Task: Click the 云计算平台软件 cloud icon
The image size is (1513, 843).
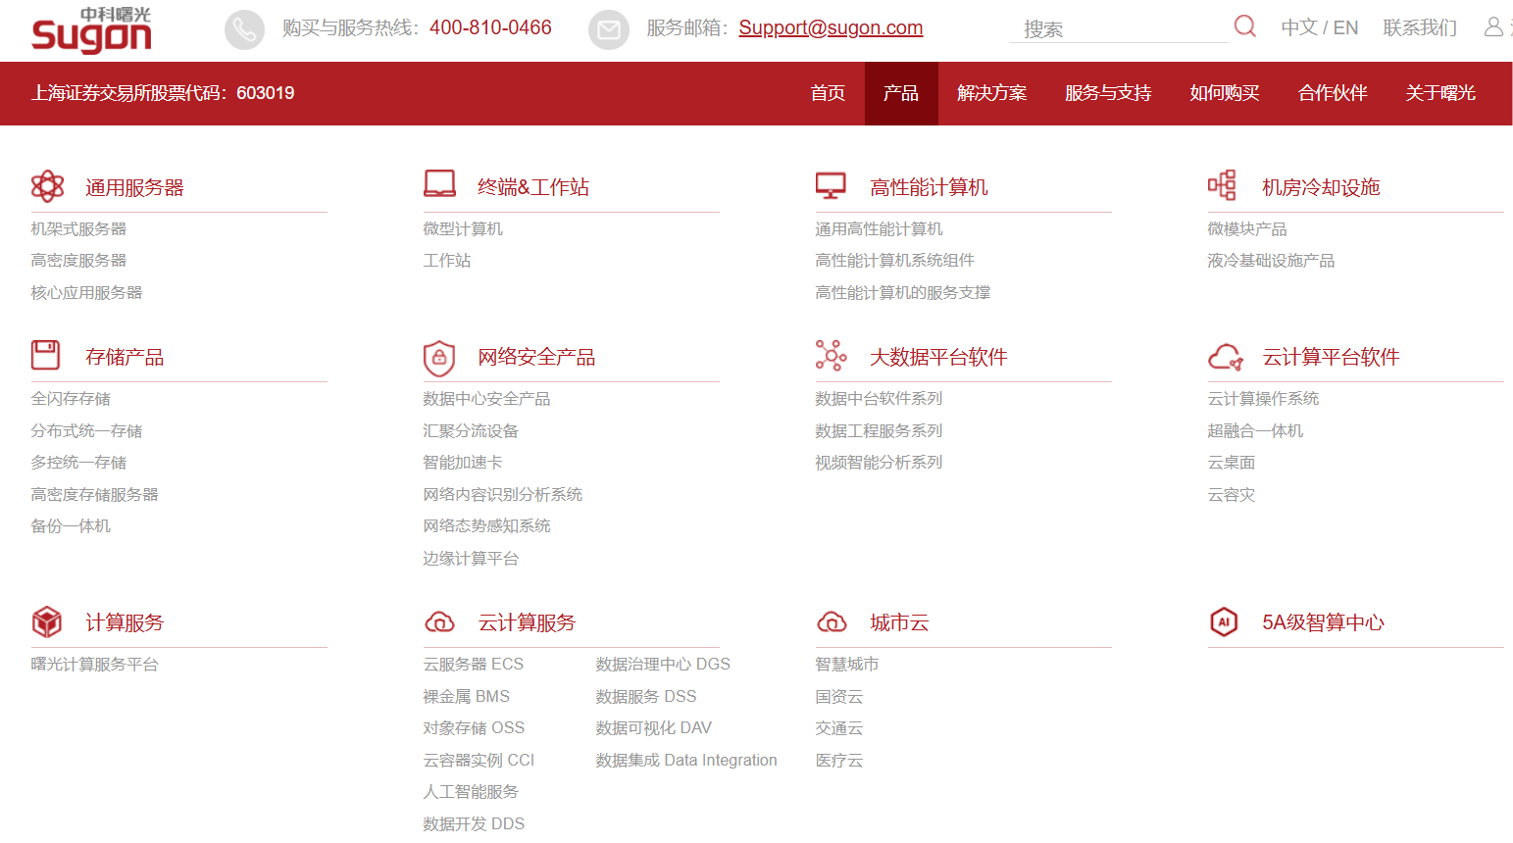Action: pyautogui.click(x=1226, y=357)
